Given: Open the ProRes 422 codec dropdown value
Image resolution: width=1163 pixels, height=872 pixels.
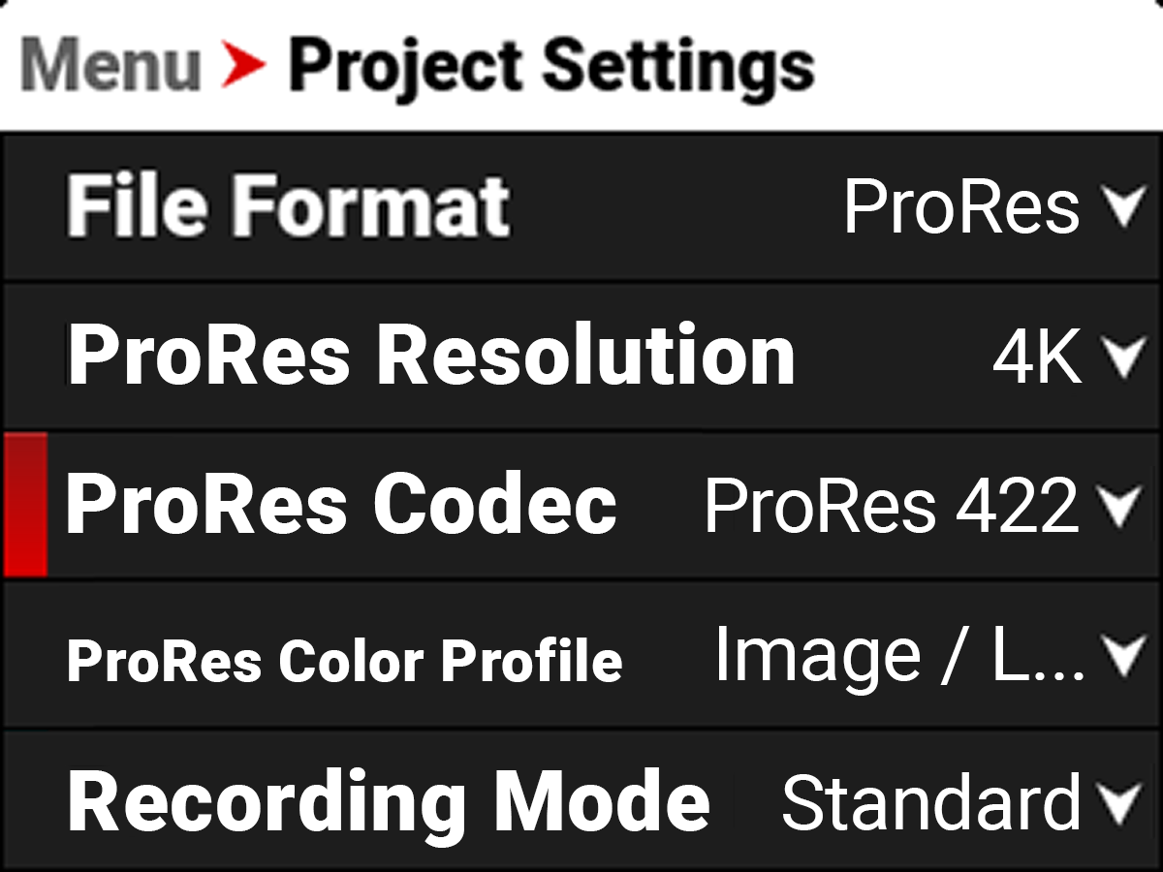Looking at the screenshot, I should 892,506.
